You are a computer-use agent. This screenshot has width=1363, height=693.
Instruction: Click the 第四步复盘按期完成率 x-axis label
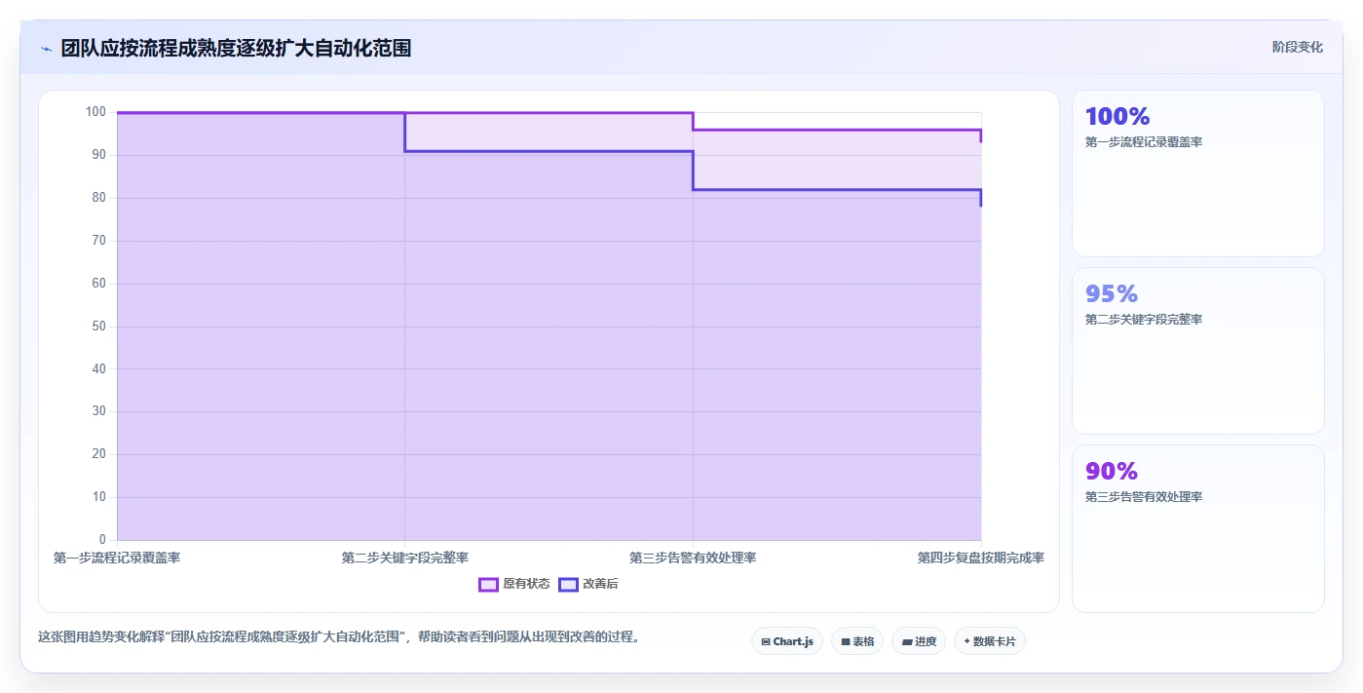tap(981, 558)
